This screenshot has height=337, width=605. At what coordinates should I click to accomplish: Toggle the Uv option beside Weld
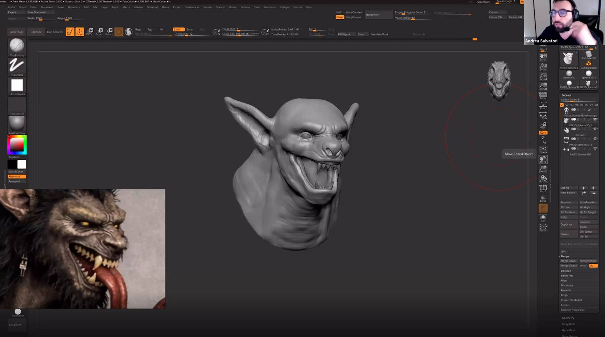593,266
